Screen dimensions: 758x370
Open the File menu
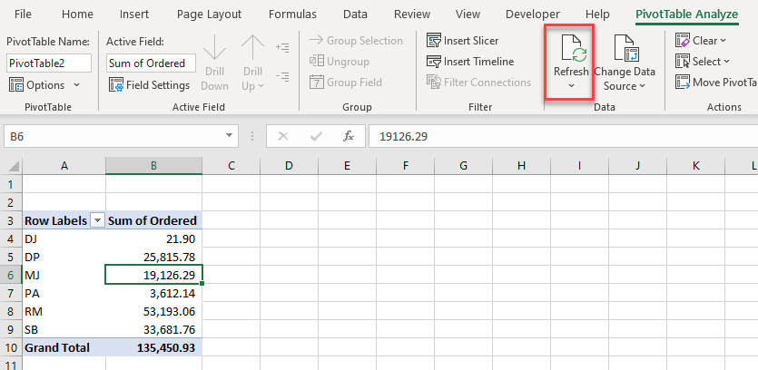(x=23, y=15)
